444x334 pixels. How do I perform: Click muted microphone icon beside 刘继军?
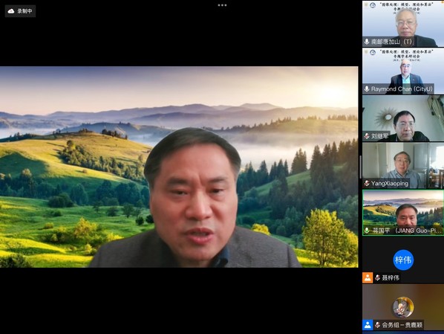[367, 136]
